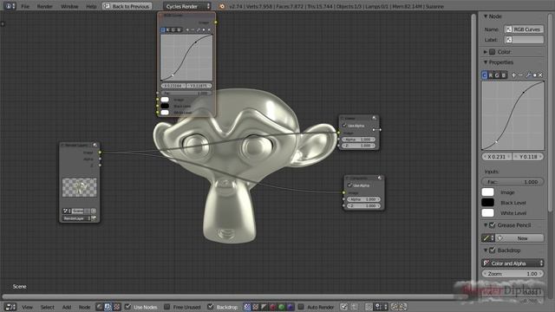Toggle Use Alpha on the Composite node
This screenshot has width=555, height=312.
click(x=349, y=185)
